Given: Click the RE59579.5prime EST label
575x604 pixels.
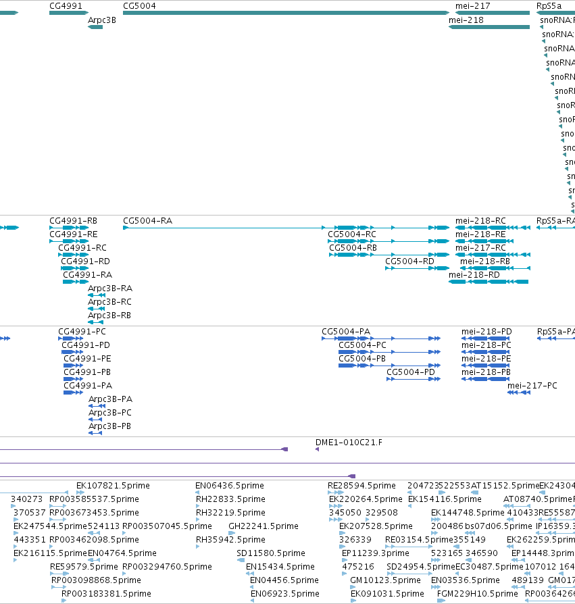Looking at the screenshot, I should (84, 566).
